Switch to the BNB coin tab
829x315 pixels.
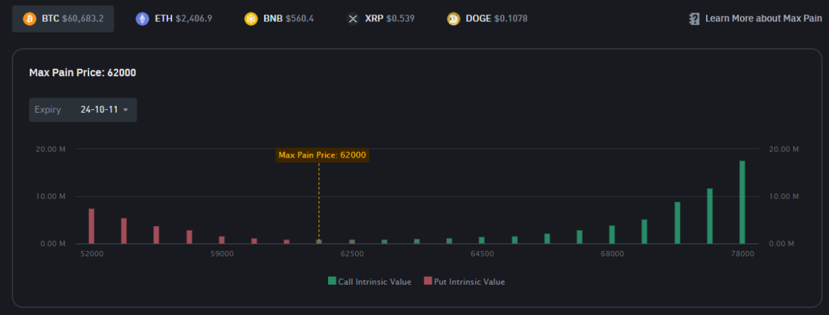tap(279, 19)
